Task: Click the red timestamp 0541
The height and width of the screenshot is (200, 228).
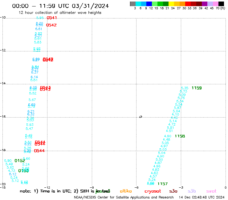Action: point(52,18)
